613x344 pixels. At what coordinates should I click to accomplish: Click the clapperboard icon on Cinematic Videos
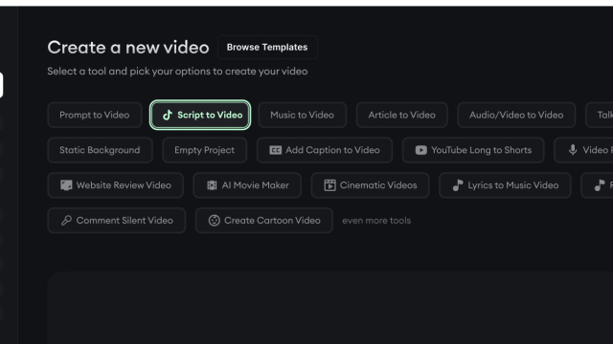click(329, 185)
